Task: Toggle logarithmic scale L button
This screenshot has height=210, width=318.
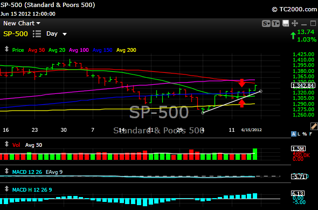Action: [299, 134]
